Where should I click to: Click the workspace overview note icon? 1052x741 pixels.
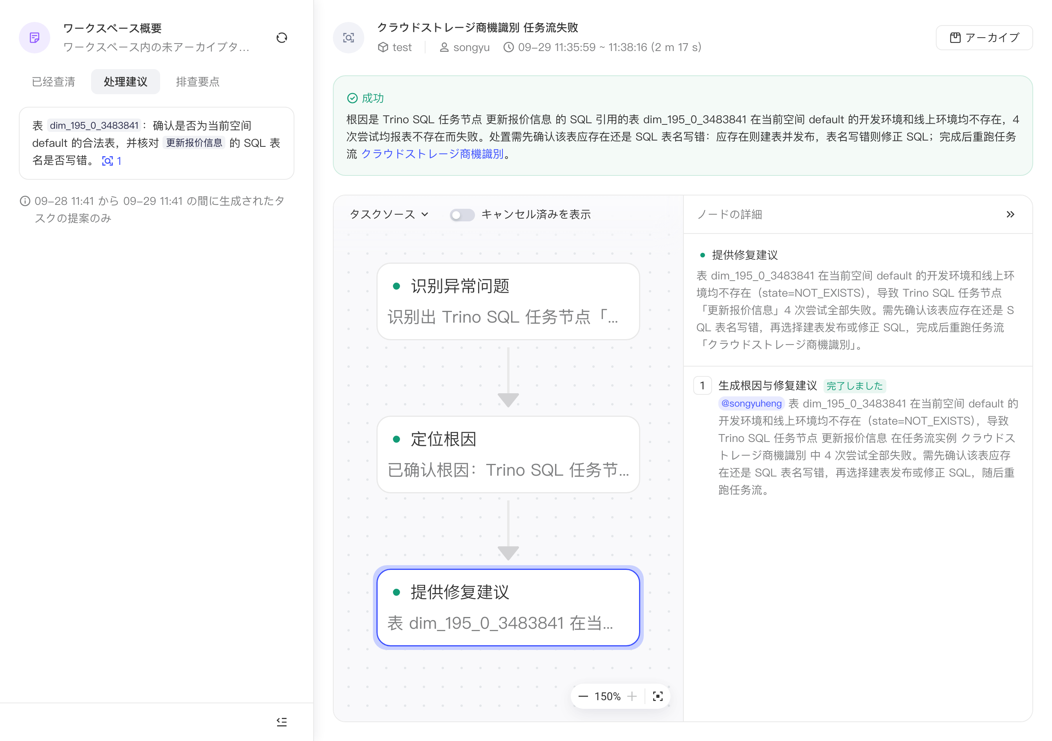[x=35, y=38]
